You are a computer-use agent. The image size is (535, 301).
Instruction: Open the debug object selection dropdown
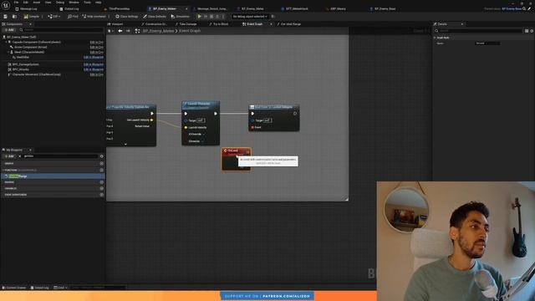(x=250, y=17)
